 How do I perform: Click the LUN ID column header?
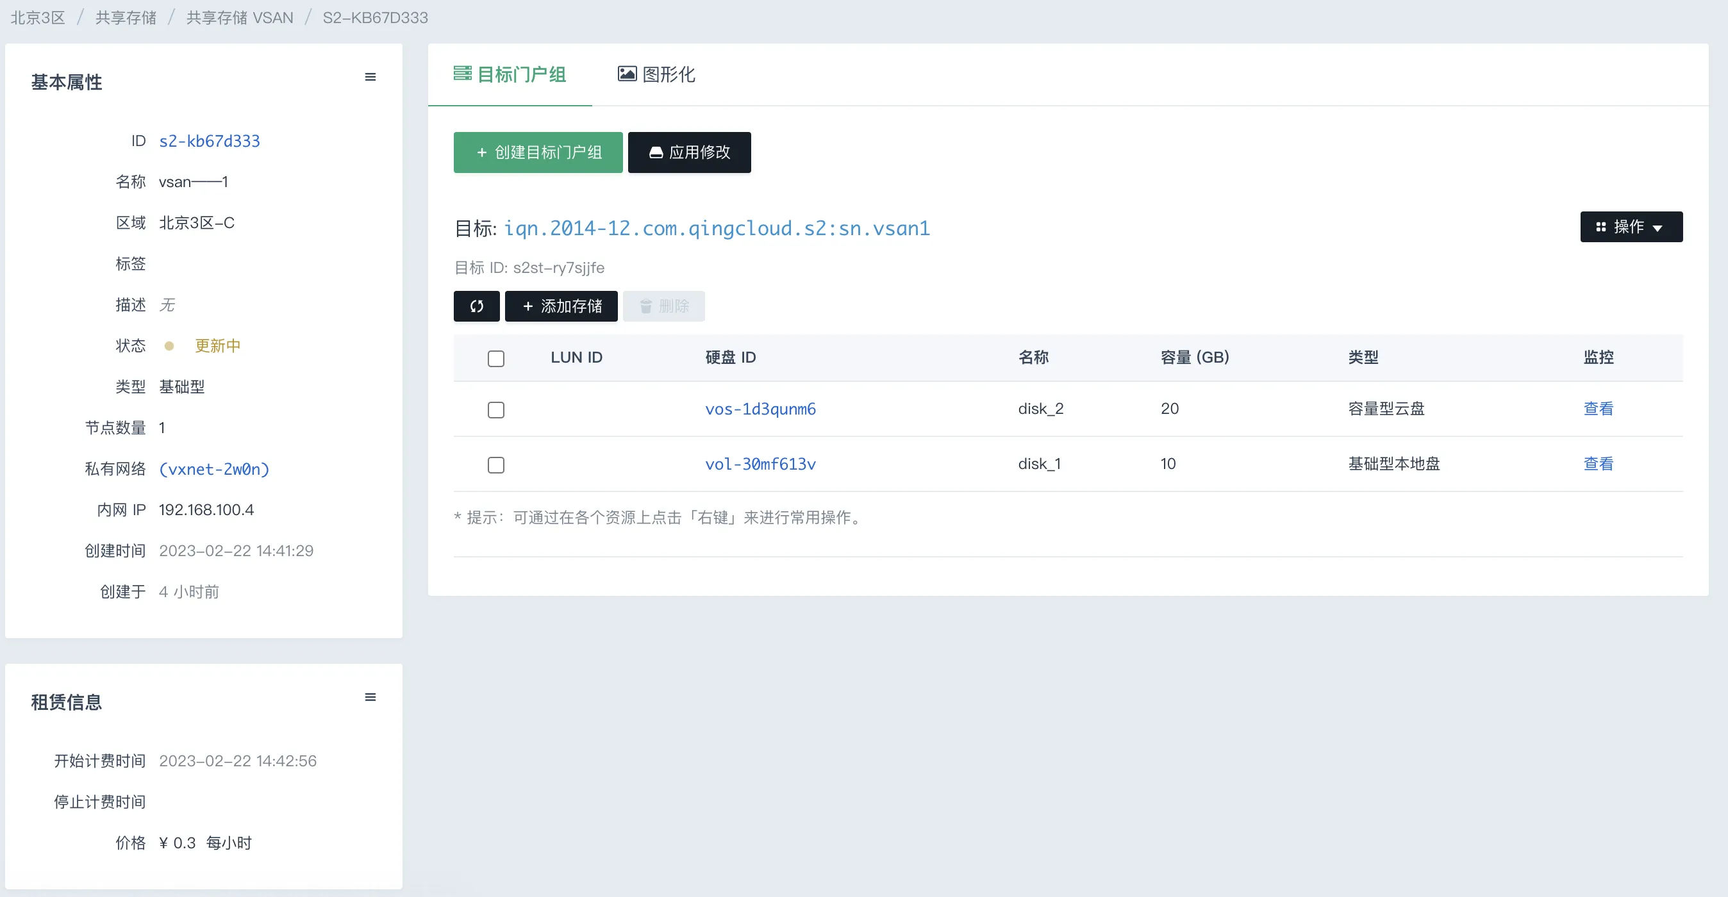click(x=576, y=358)
